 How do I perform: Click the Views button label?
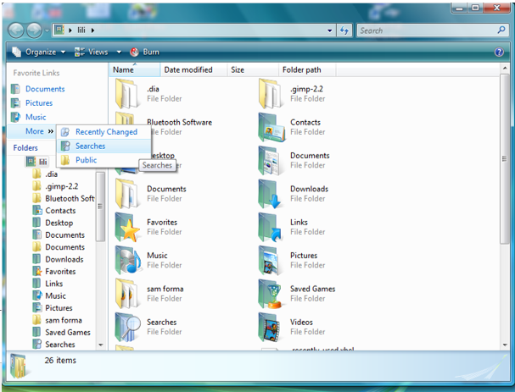pos(98,52)
